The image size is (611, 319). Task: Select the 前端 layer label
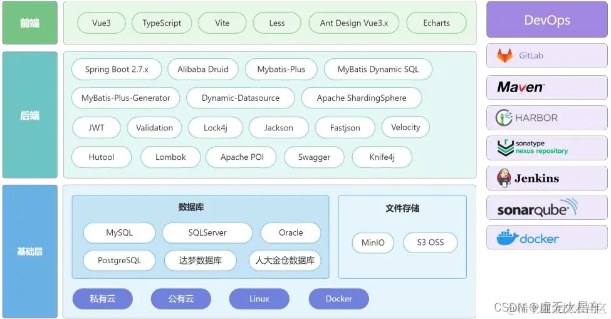(x=30, y=23)
